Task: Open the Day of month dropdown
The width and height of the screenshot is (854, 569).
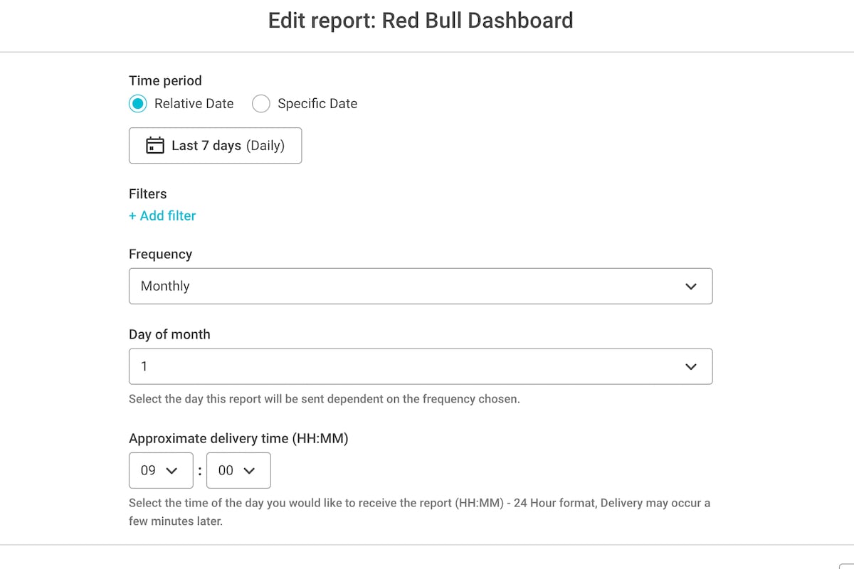Action: click(x=421, y=366)
